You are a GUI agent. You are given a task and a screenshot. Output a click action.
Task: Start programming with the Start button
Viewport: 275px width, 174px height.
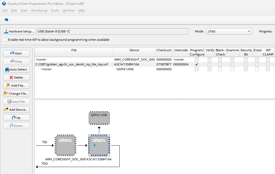[16, 53]
